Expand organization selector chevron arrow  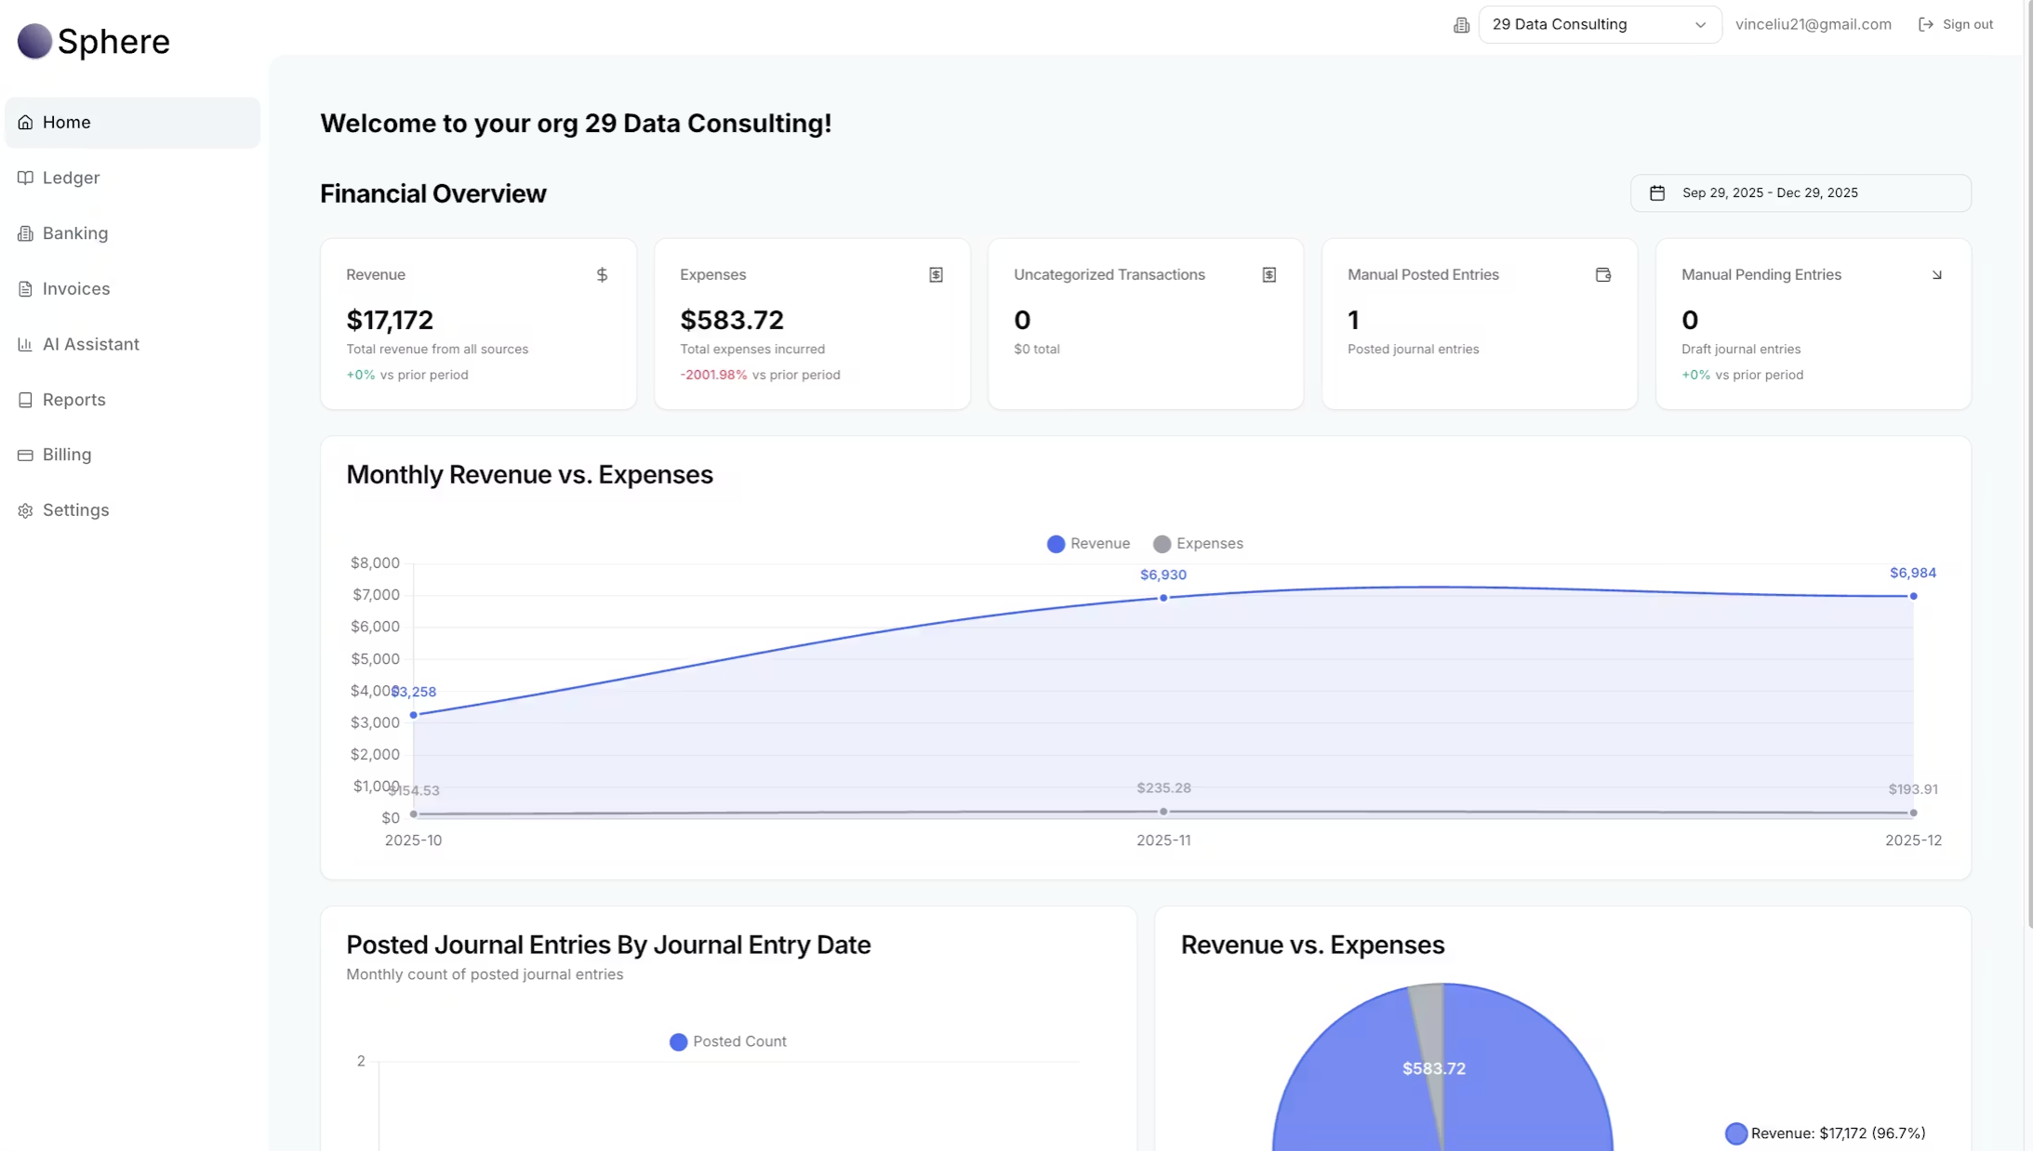[x=1700, y=25]
